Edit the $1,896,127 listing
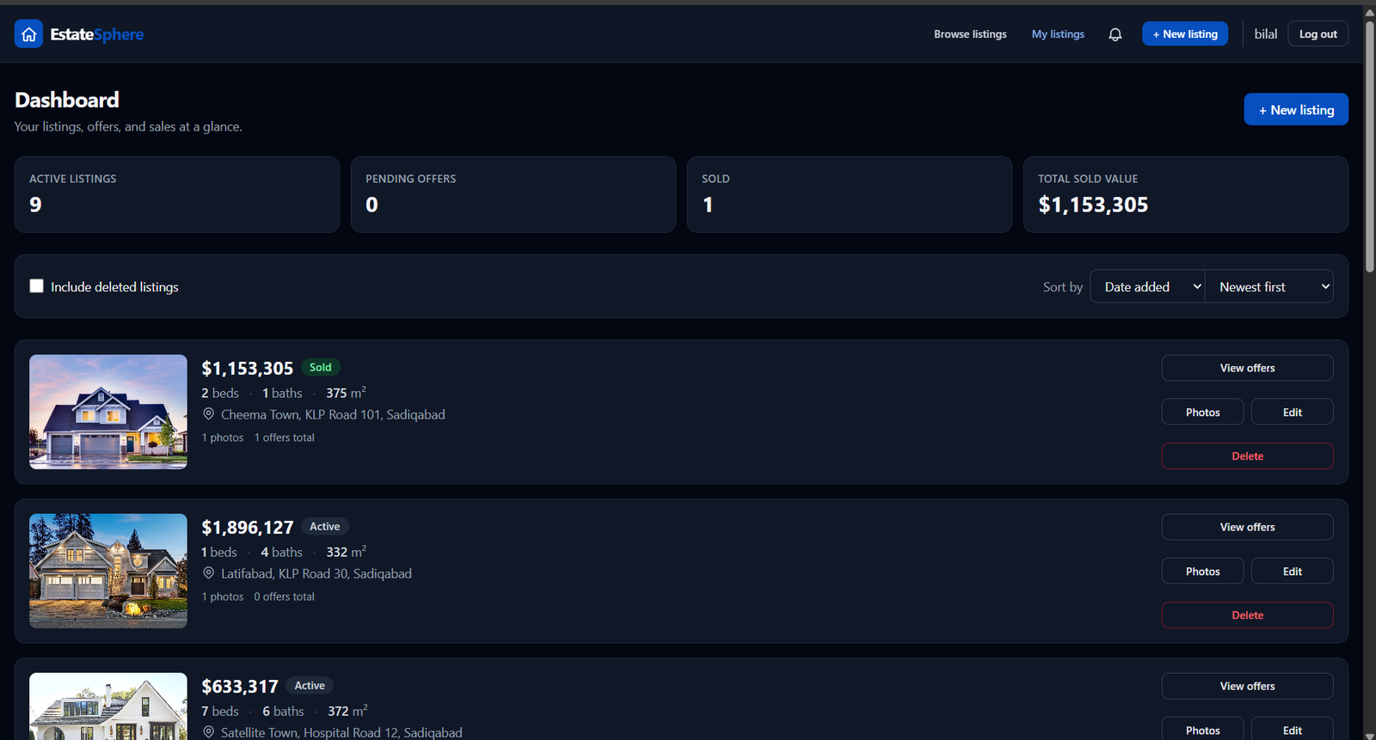This screenshot has width=1376, height=740. (1292, 572)
